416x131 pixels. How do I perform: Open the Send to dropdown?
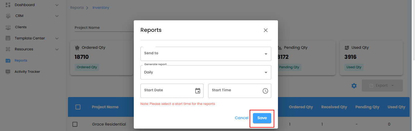(206, 54)
